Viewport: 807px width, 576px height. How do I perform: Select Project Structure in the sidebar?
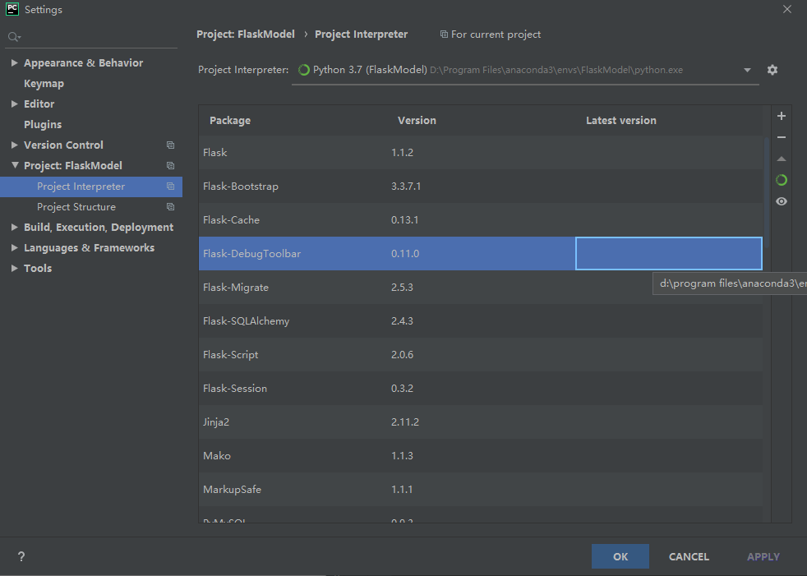(76, 207)
